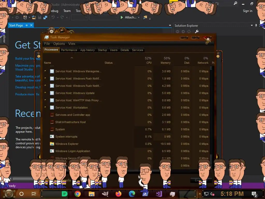Open Visual Studio Team menu
This screenshot has height=199, width=265.
click(x=67, y=11)
